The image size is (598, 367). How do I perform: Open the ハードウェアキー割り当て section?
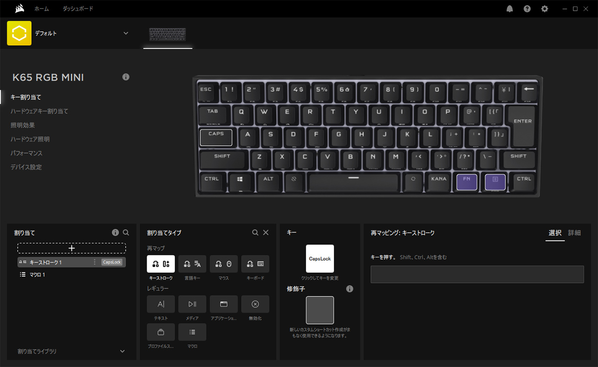[39, 111]
